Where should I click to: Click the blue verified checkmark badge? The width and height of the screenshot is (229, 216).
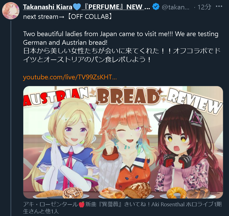[x=156, y=7]
